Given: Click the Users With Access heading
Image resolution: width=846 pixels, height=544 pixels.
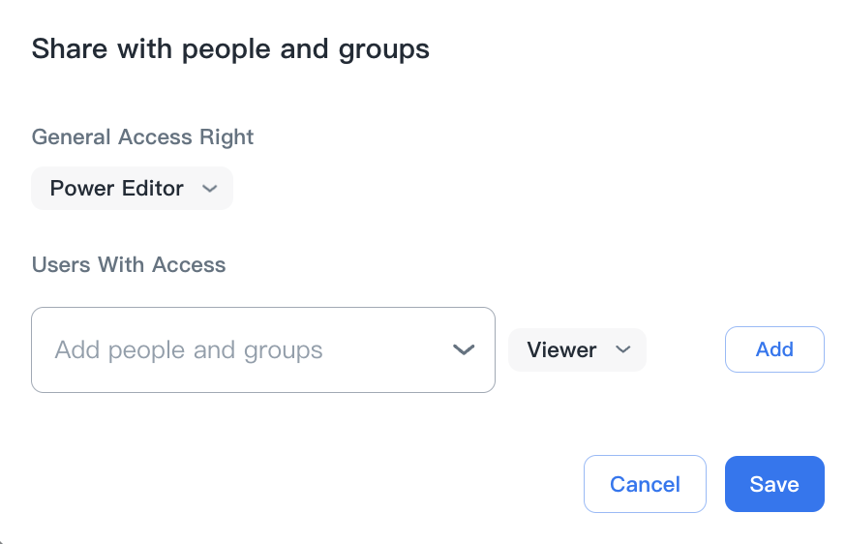Looking at the screenshot, I should click(129, 265).
